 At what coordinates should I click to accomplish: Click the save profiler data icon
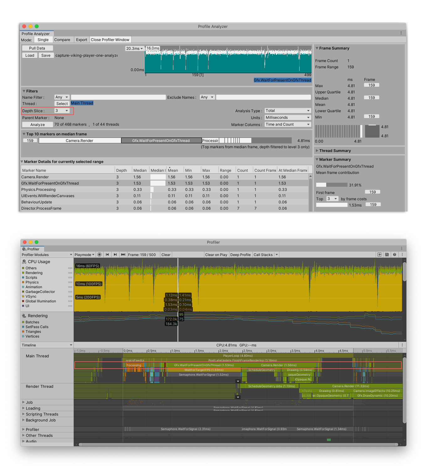click(x=387, y=255)
